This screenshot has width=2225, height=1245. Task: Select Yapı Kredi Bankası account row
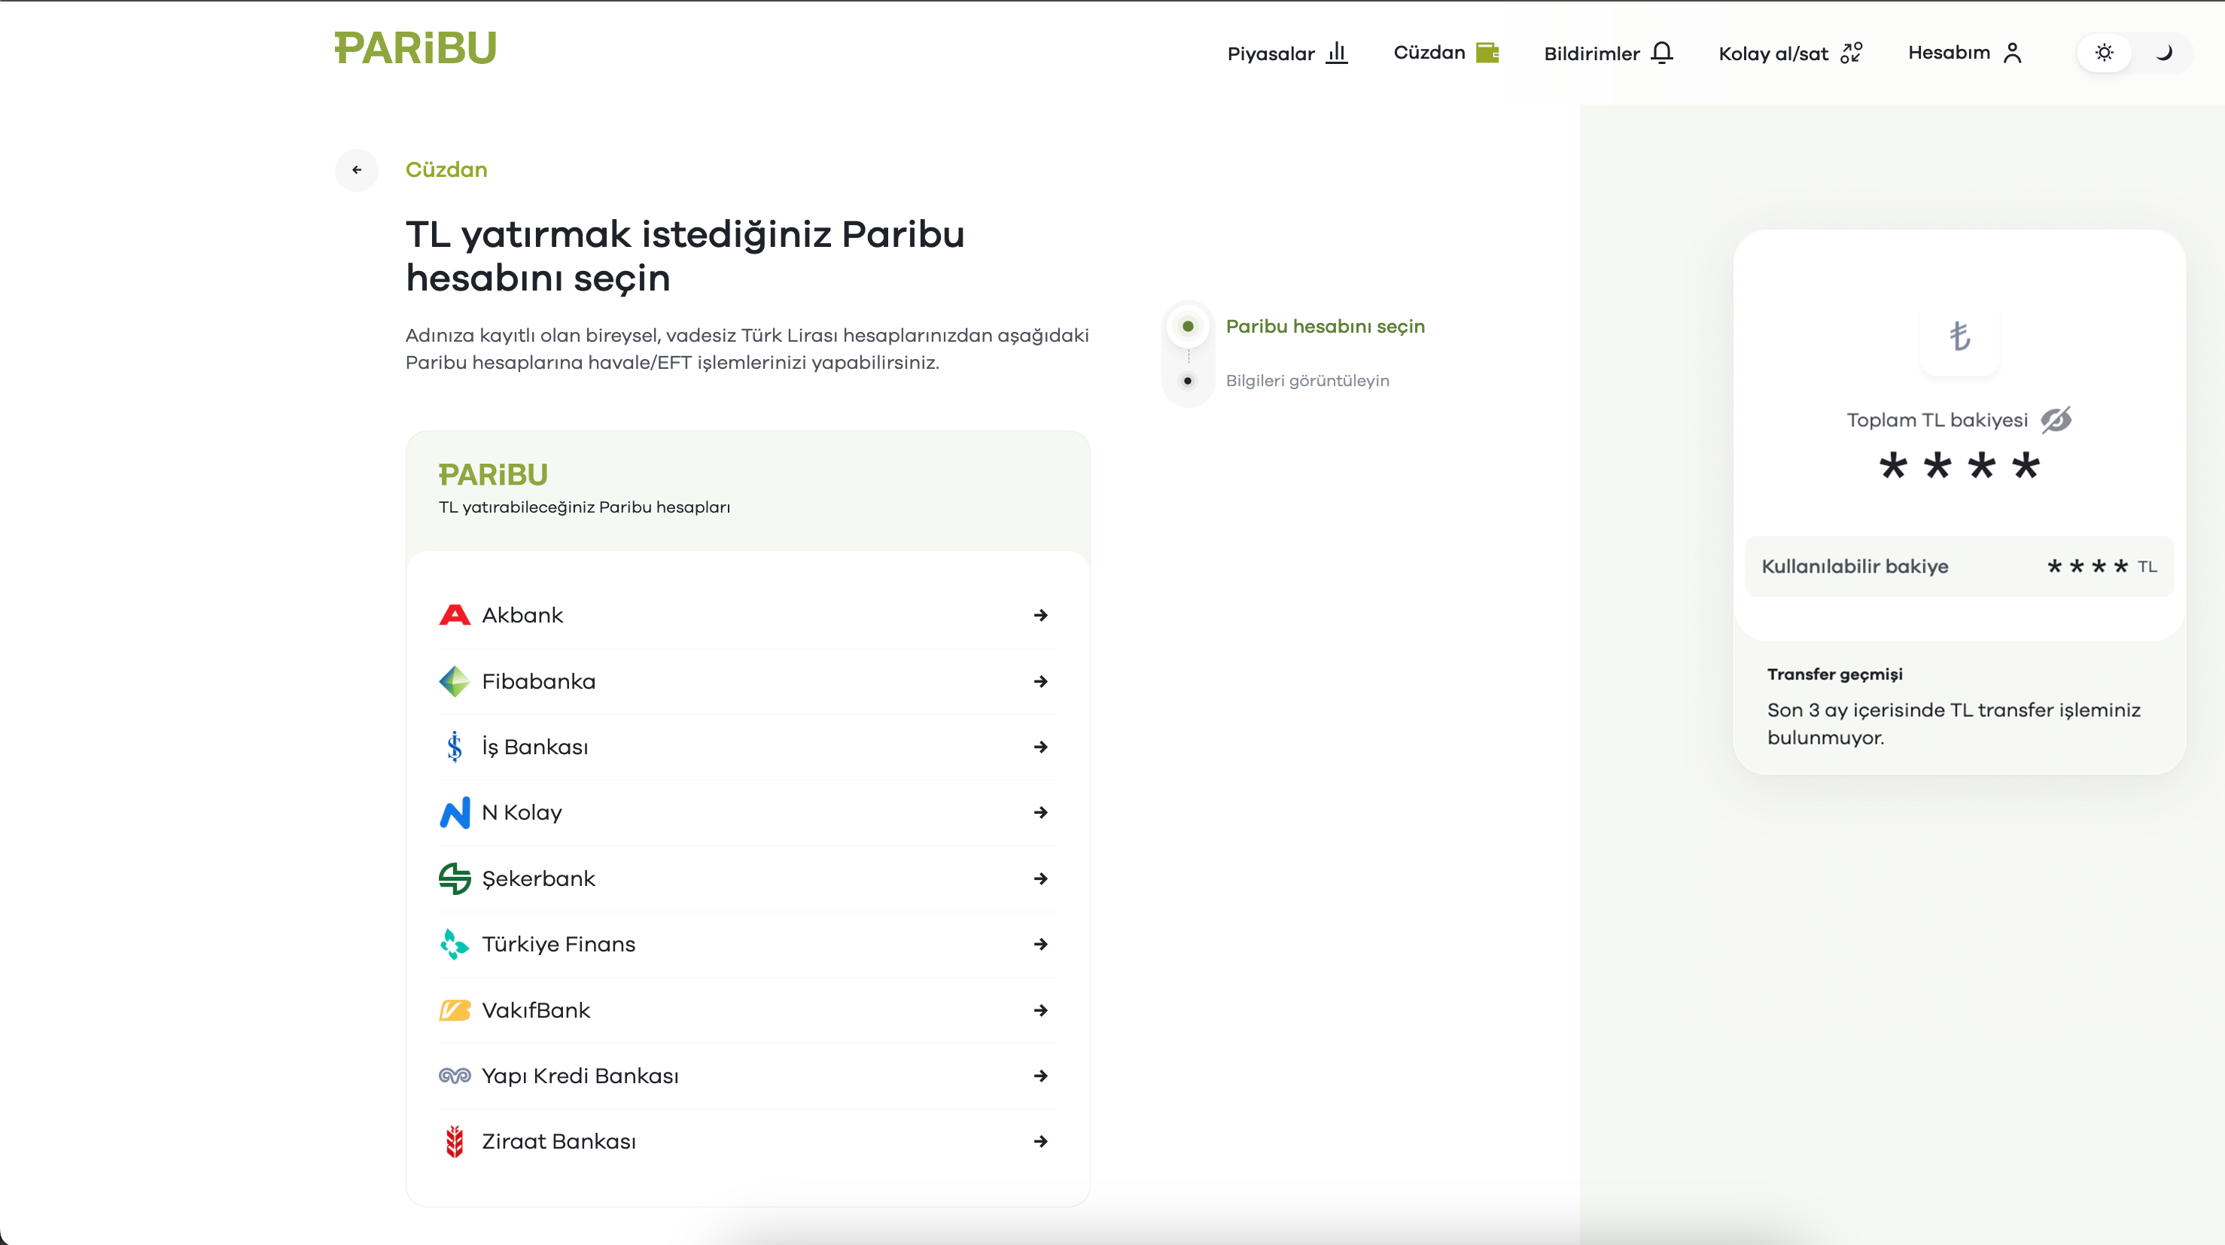click(x=748, y=1076)
